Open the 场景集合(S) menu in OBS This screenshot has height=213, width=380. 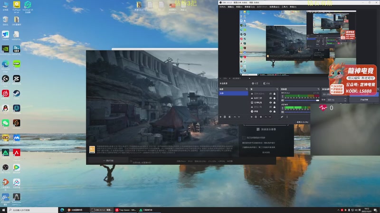point(275,7)
